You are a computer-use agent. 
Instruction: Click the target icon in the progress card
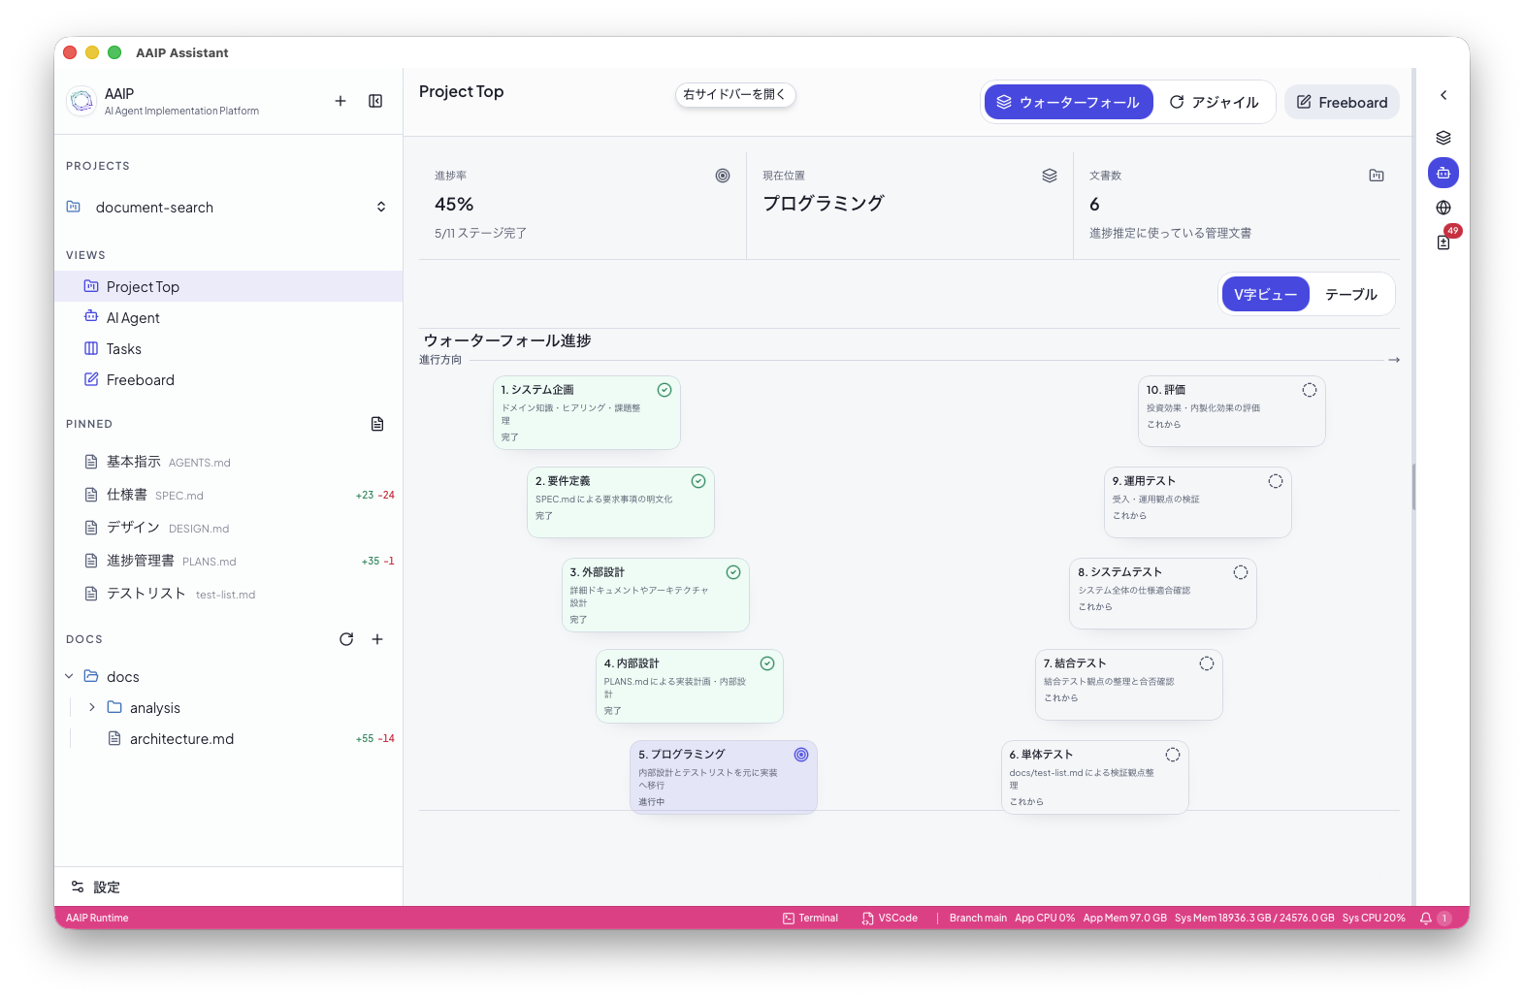723,176
